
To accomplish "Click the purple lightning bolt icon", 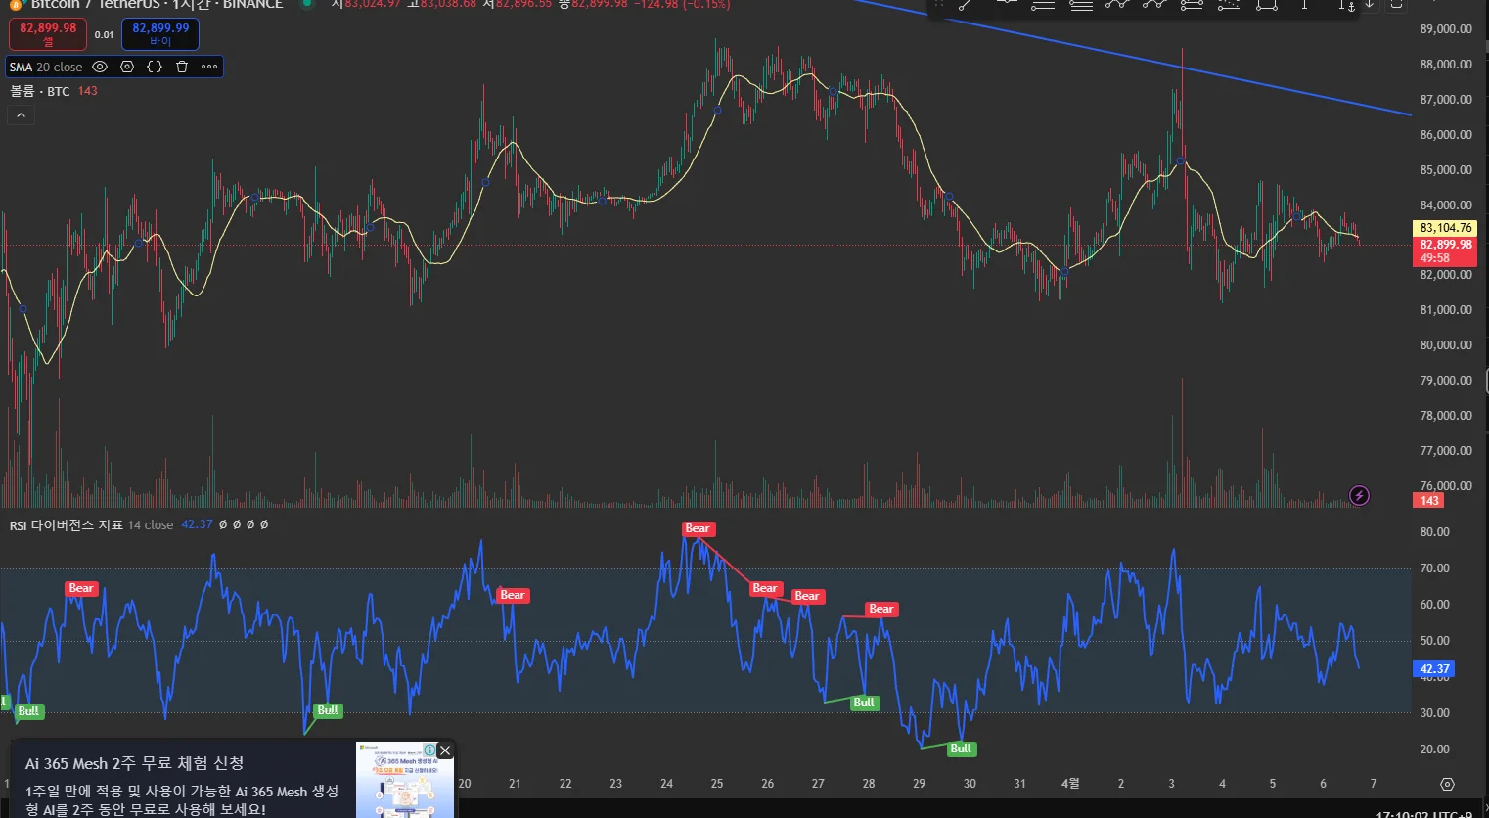I will (1359, 495).
